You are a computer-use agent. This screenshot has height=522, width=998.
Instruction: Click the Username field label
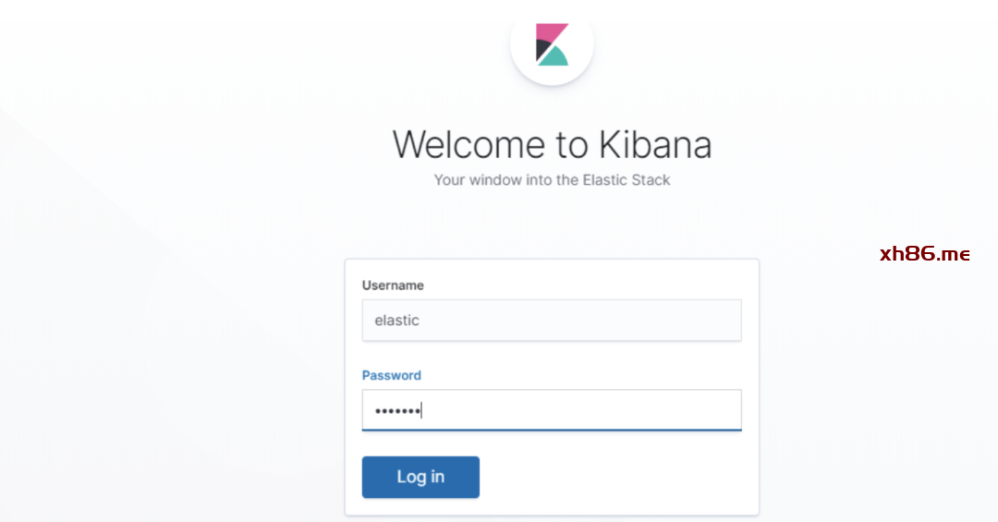tap(393, 285)
